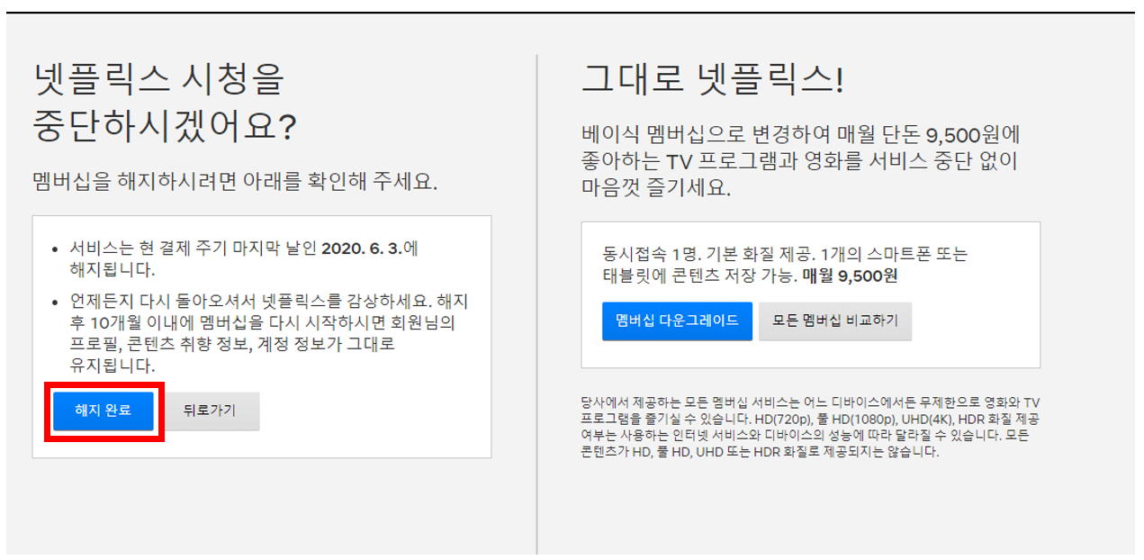Click the paragraph starting 베이식 멤버십으로 변경하여

(x=801, y=162)
